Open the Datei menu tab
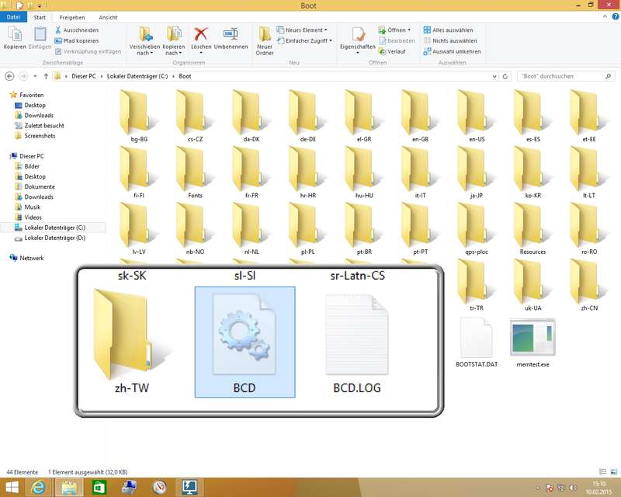The width and height of the screenshot is (621, 497). 15,16
